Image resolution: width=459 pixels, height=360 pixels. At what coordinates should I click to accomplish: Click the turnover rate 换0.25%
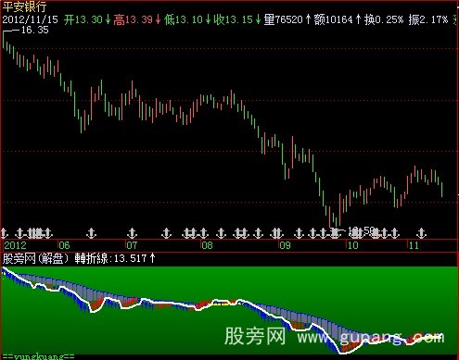(384, 20)
